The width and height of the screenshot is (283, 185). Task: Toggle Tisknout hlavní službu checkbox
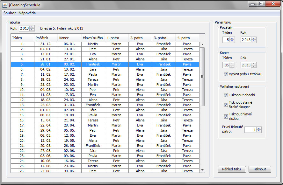tap(226, 116)
